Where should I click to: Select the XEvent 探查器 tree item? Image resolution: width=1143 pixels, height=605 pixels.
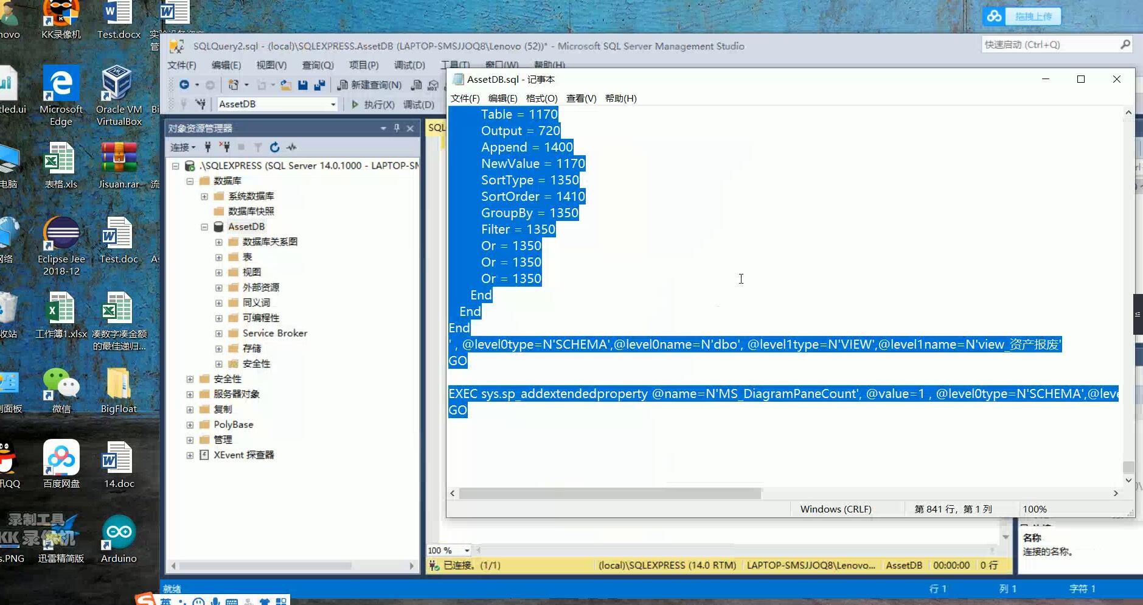click(243, 455)
